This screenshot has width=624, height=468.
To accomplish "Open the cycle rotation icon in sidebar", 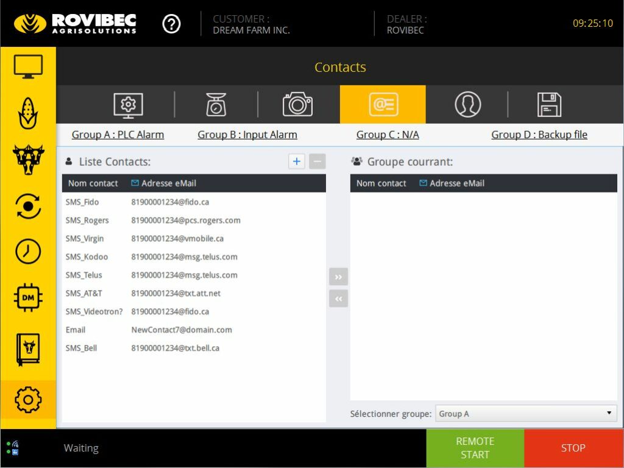I will click(28, 206).
